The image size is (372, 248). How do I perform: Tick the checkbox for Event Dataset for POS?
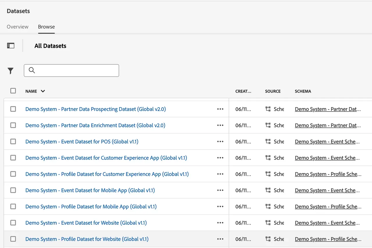coord(13,142)
